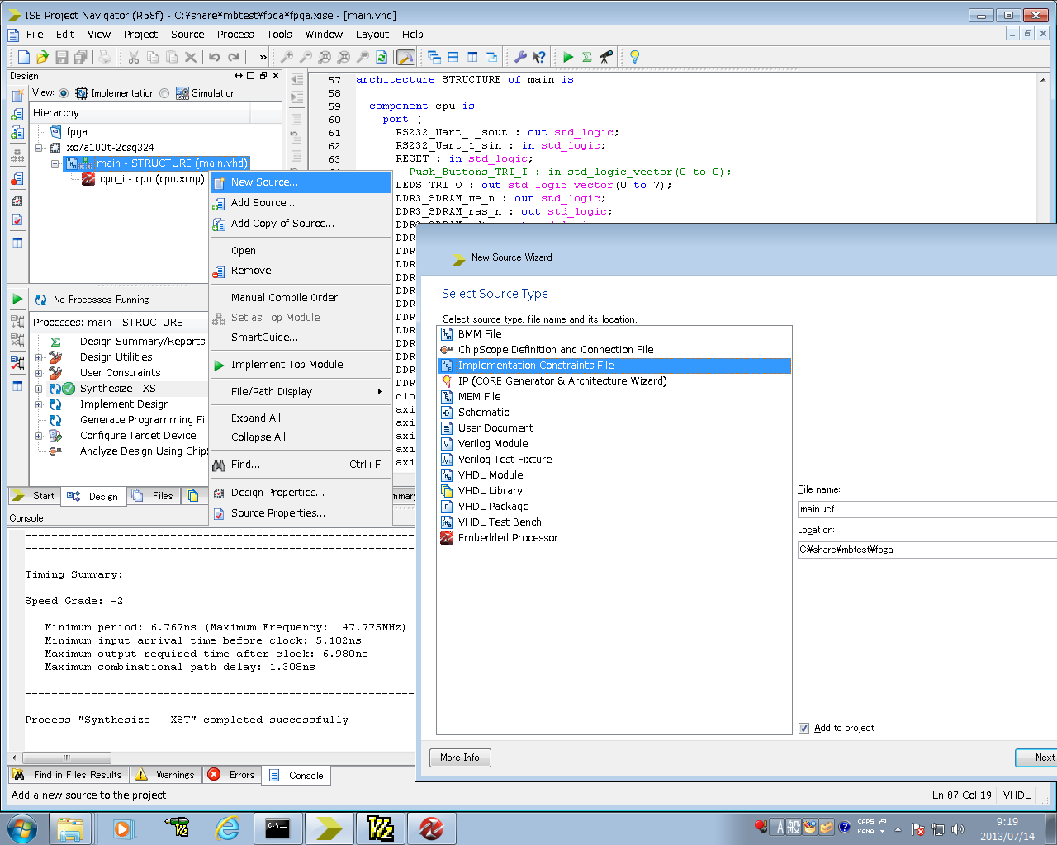This screenshot has height=845, width=1057.
Task: Choose Add Copy of Source from context menu
Action: pos(282,224)
